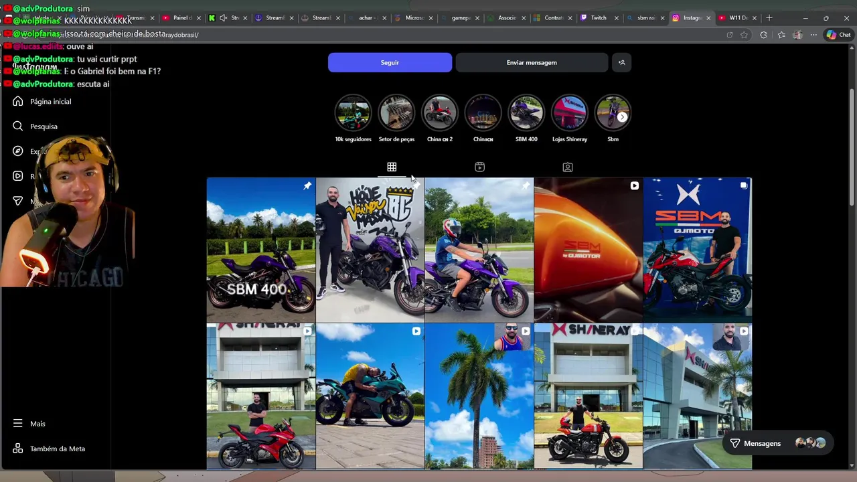Viewport: 857px width, 482px height.
Task: Open the rider on purple motorcycle post
Action: tap(479, 250)
